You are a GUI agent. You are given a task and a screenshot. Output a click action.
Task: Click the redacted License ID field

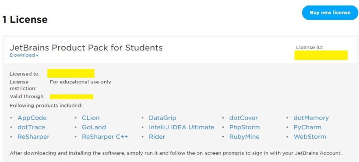(x=321, y=55)
